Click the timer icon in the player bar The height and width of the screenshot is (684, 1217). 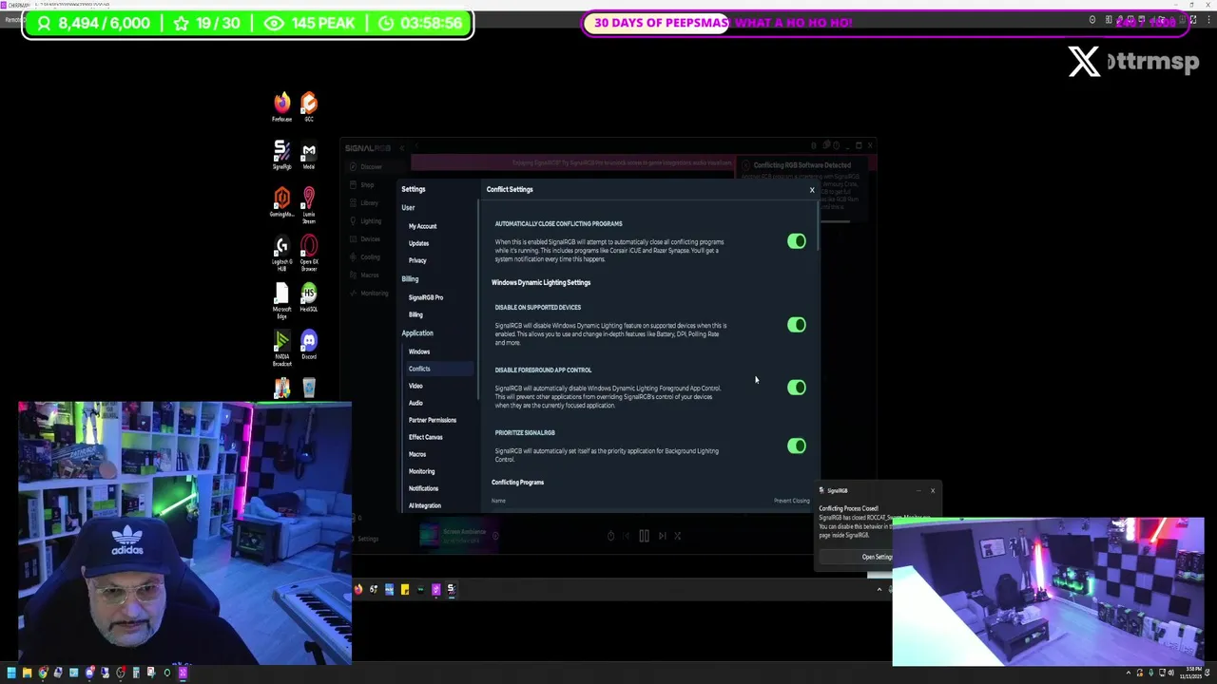click(610, 536)
